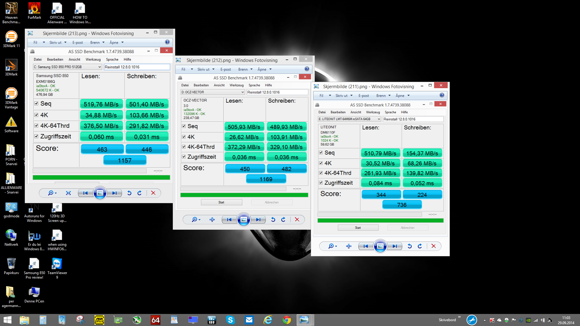Click Start button in OCZ-VECTOR benchmark
The image size is (580, 326).
coord(221,202)
